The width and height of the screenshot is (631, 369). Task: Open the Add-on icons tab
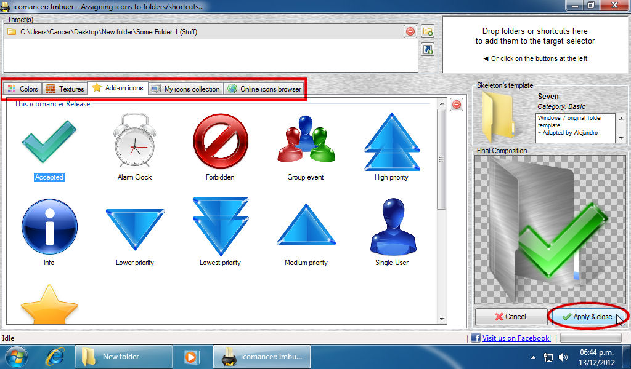[118, 88]
